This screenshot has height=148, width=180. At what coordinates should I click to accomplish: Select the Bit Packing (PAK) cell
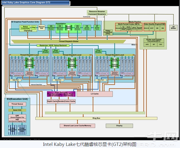(x=123, y=28)
